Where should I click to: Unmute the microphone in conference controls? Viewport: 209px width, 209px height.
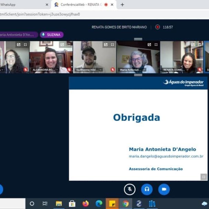[130, 189]
